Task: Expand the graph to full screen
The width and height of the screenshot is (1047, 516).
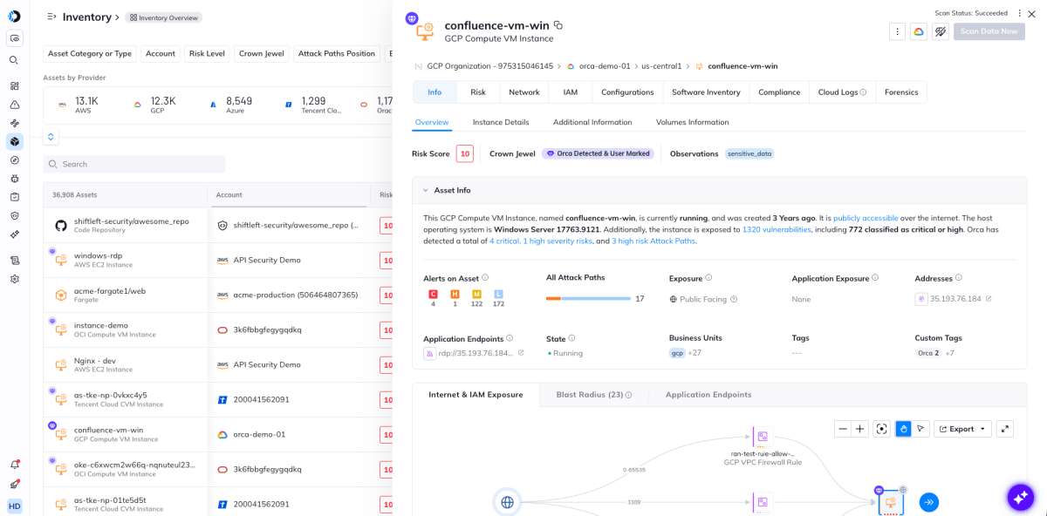Action: coord(1005,429)
